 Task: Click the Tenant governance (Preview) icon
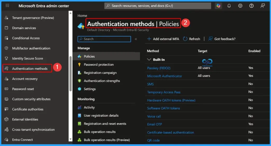[x=6, y=18]
